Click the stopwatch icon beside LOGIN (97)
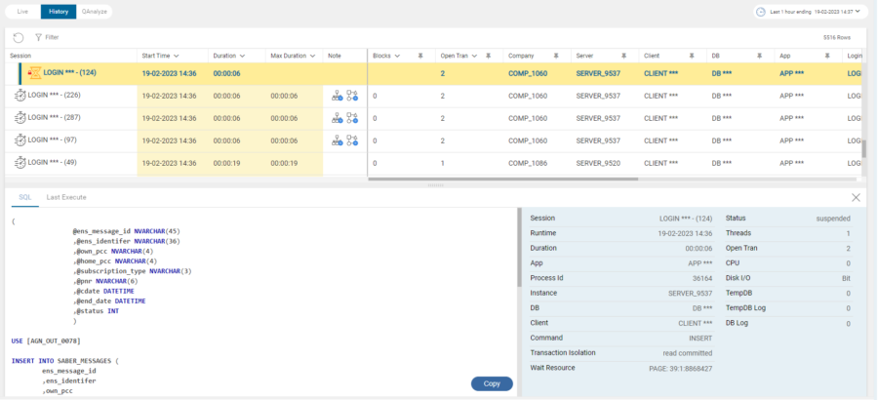The height and width of the screenshot is (400, 878). [20, 140]
